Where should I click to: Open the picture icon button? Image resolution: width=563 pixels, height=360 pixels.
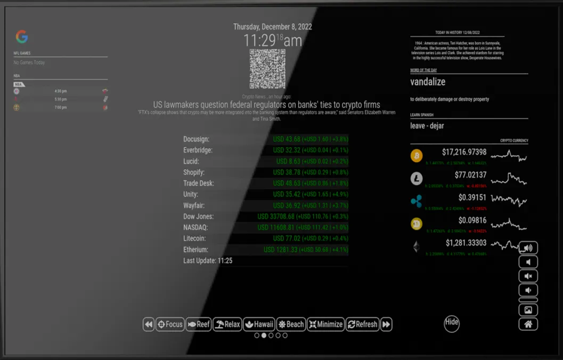pos(528,310)
